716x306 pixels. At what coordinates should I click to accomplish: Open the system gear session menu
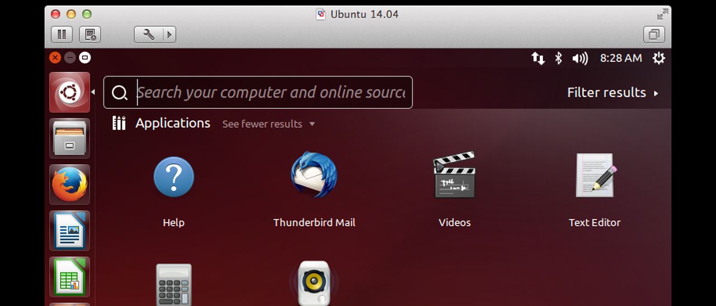(x=659, y=58)
